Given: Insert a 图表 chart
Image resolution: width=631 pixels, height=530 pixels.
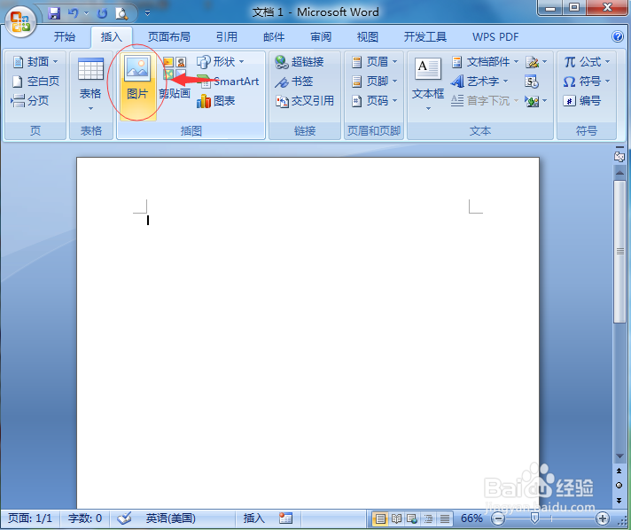Looking at the screenshot, I should pos(216,101).
